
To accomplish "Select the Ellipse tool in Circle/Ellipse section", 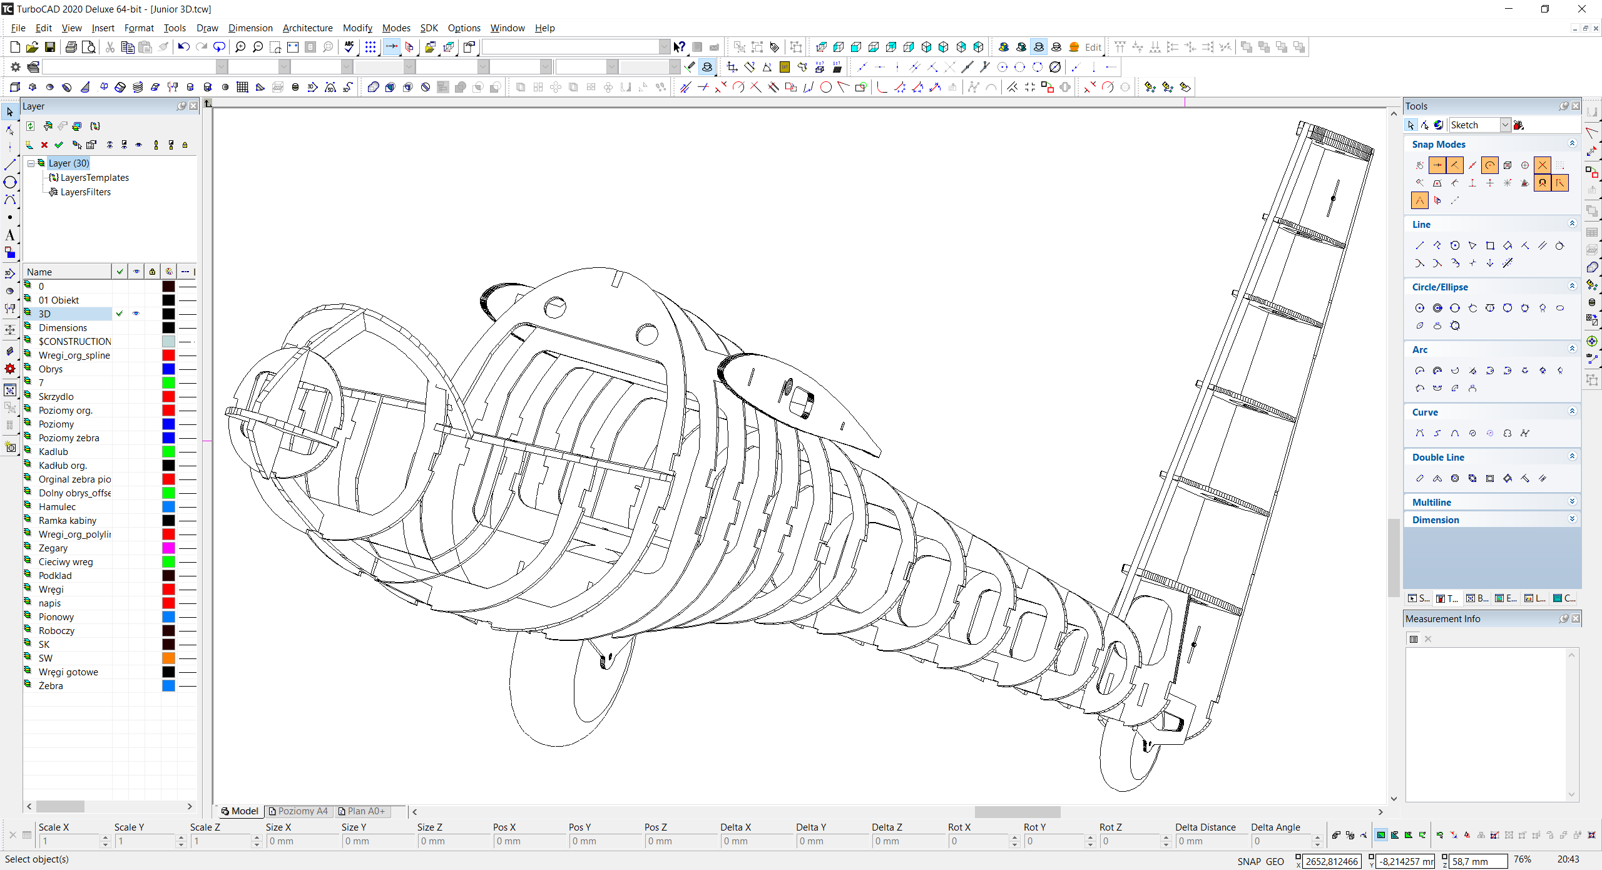I will point(1560,308).
